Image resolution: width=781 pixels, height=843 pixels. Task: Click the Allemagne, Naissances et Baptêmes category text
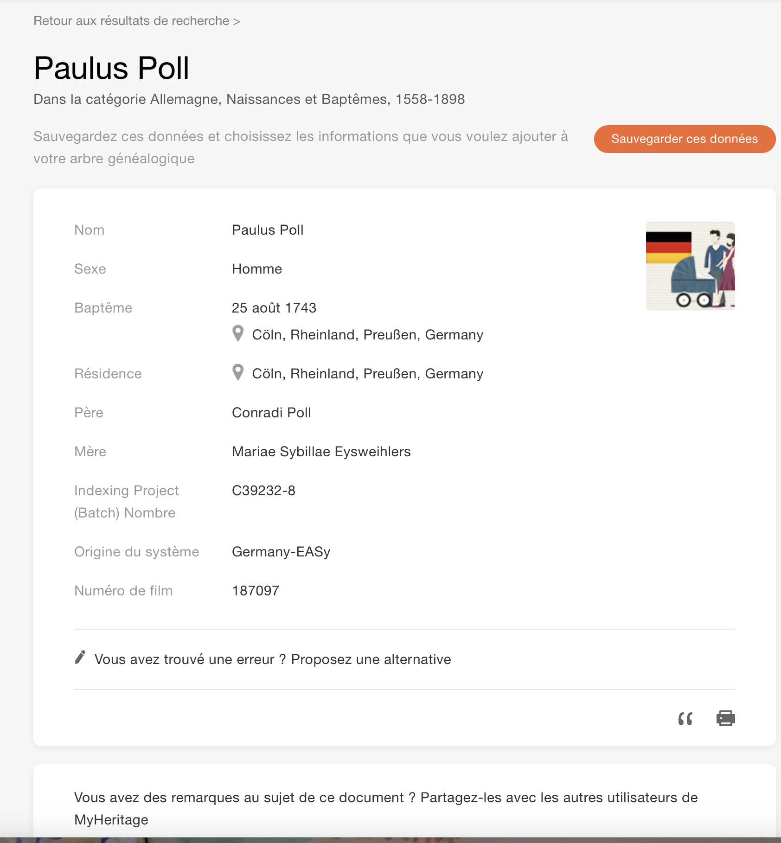(307, 99)
